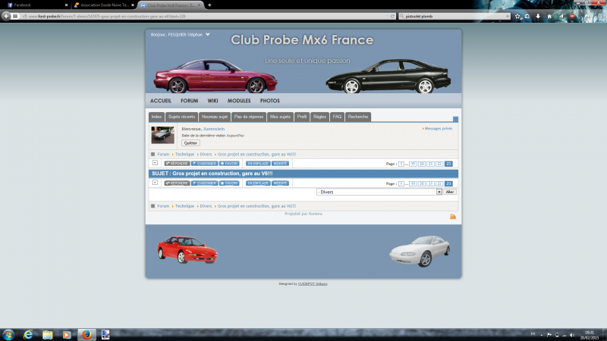Screen dimensions: 607x341
Task: Reload the page with the refresh icon
Action: [x=392, y=16]
